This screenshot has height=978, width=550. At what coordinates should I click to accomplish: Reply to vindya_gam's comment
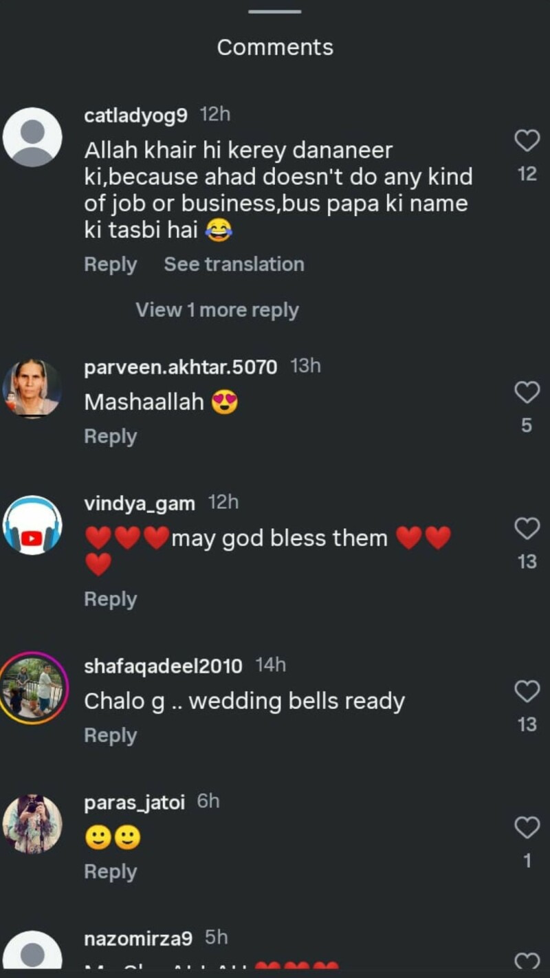click(110, 599)
